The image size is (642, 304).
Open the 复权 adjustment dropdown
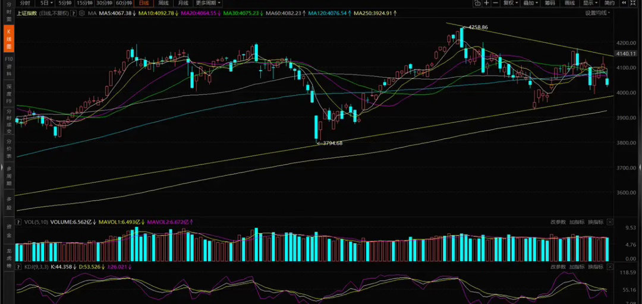coord(511,3)
